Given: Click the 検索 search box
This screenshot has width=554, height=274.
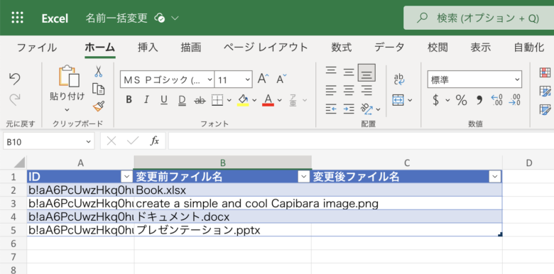Looking at the screenshot, I should 479,18.
